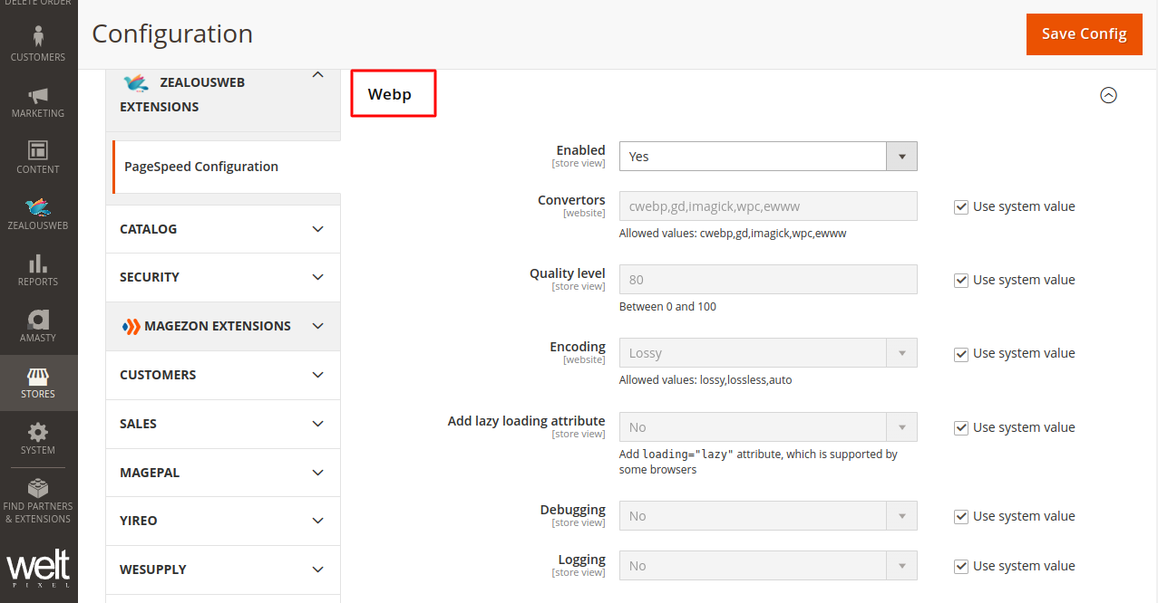
Task: Expand the Catalog config section
Action: [x=222, y=229]
